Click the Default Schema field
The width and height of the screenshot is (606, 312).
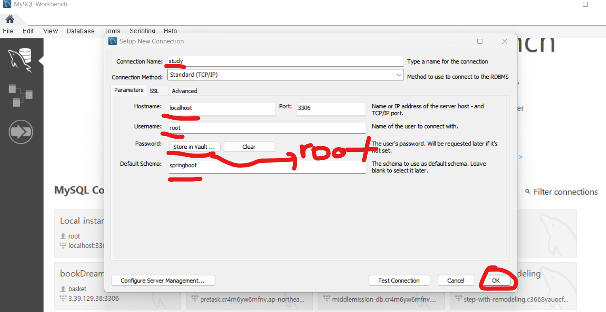[267, 167]
